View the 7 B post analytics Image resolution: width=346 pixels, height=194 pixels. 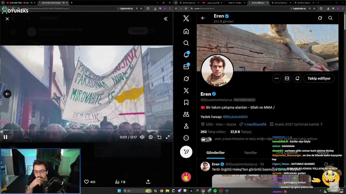(120, 182)
